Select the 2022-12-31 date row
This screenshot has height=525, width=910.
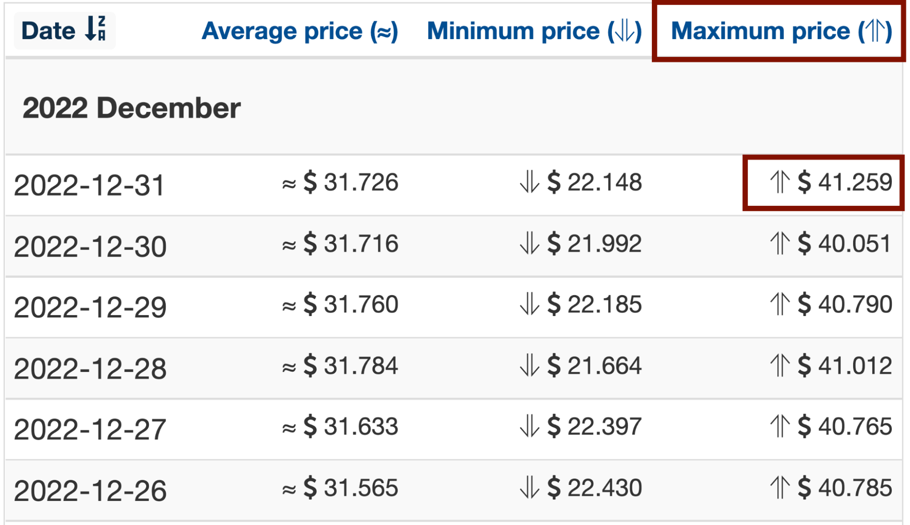point(454,185)
